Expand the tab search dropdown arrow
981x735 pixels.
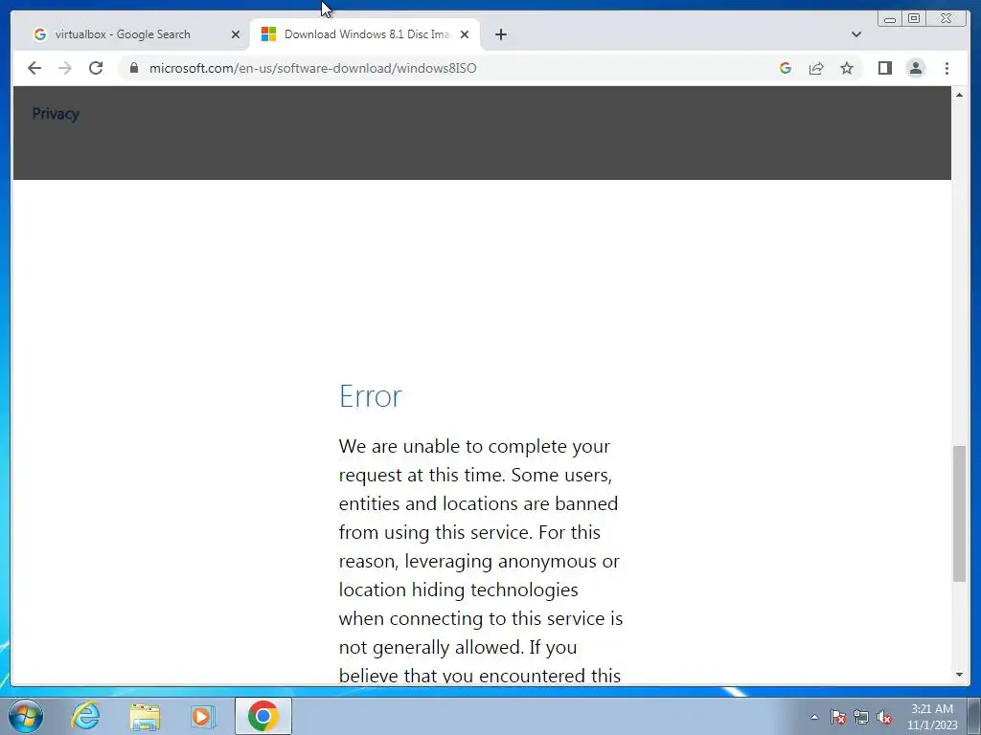[856, 34]
